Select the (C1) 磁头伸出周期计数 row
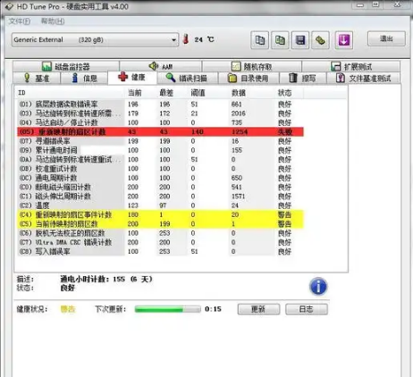This screenshot has width=413, height=377. click(160, 197)
